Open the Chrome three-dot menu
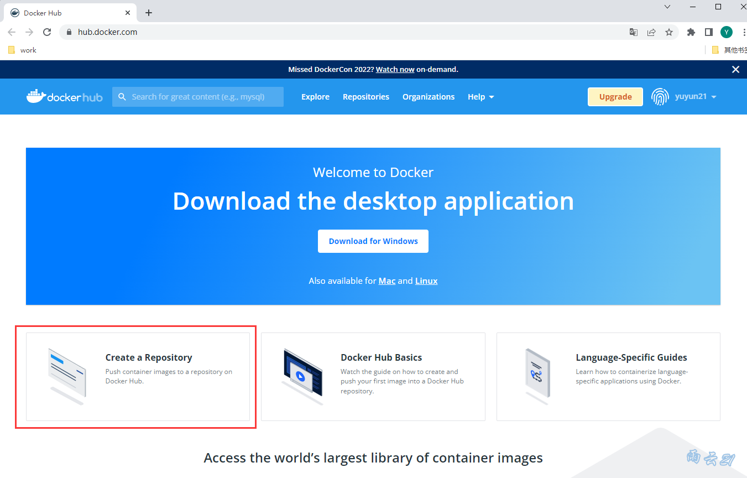747x478 pixels. point(743,32)
